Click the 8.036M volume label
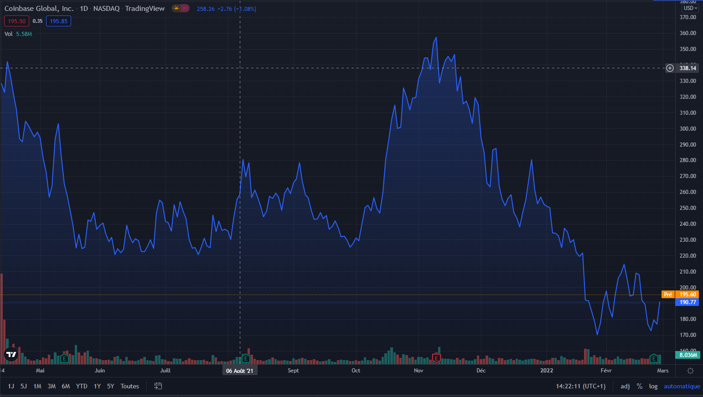The width and height of the screenshot is (703, 397). point(687,355)
